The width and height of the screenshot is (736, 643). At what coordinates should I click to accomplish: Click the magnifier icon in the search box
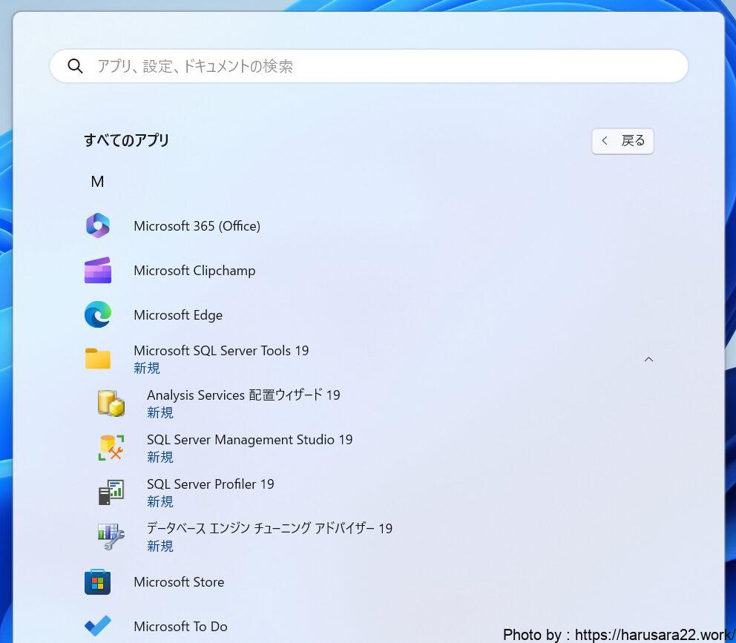(75, 67)
